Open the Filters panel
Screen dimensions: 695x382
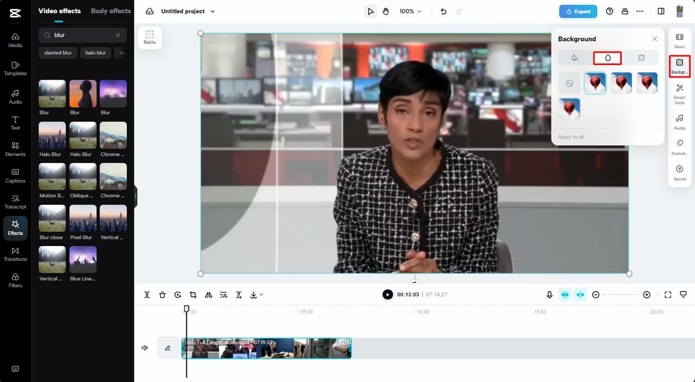15,280
